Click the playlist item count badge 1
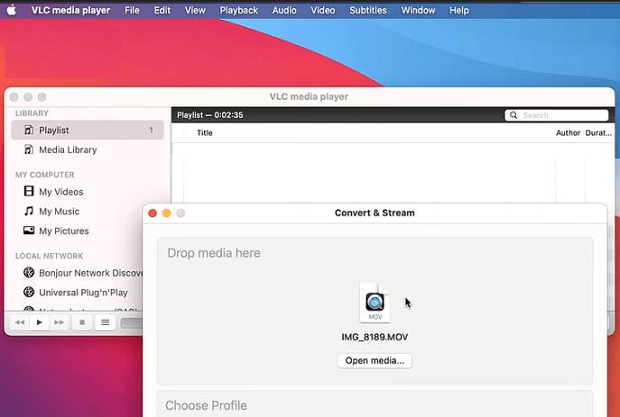 click(151, 130)
